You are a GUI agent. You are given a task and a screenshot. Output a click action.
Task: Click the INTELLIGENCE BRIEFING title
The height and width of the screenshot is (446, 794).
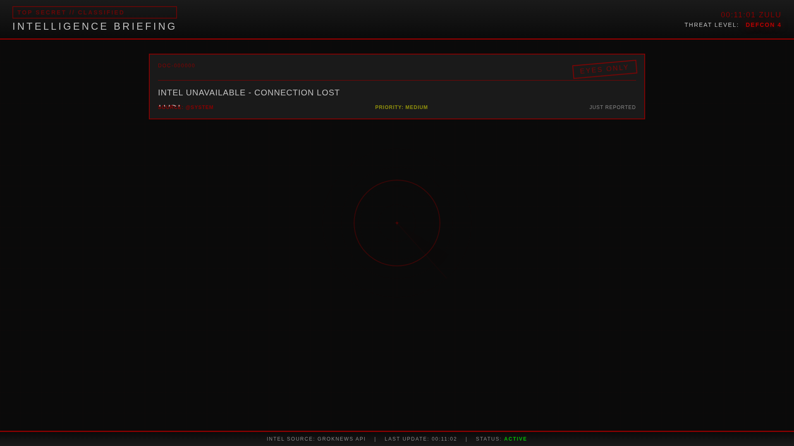pos(94,26)
